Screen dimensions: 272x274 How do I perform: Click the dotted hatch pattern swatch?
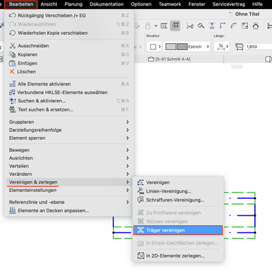pos(171,47)
